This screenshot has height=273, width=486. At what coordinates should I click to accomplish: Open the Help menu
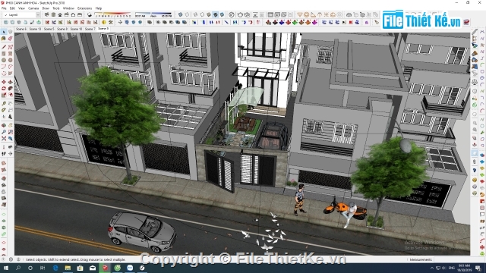[99, 8]
